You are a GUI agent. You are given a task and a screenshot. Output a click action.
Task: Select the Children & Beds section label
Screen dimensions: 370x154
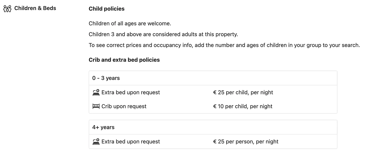coord(35,8)
